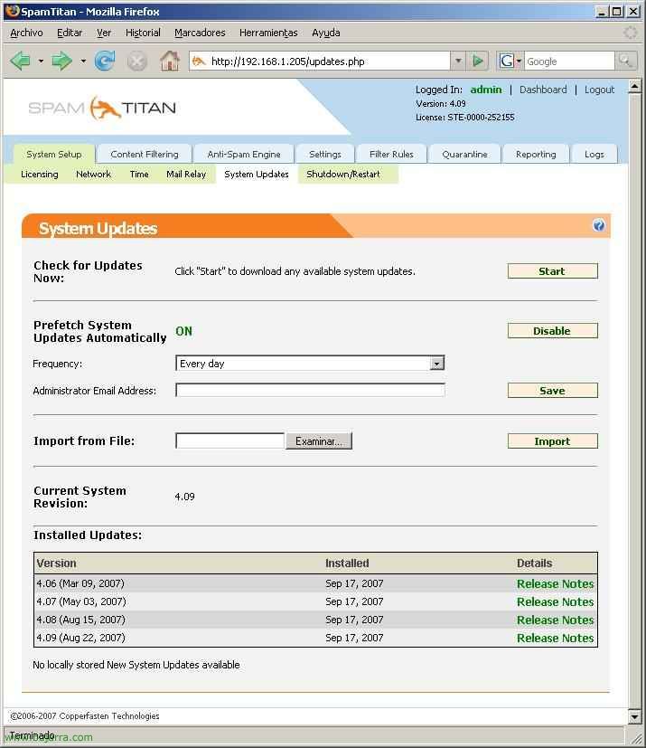Click the site favicon in address bar
The width and height of the screenshot is (646, 748).
pyautogui.click(x=199, y=62)
